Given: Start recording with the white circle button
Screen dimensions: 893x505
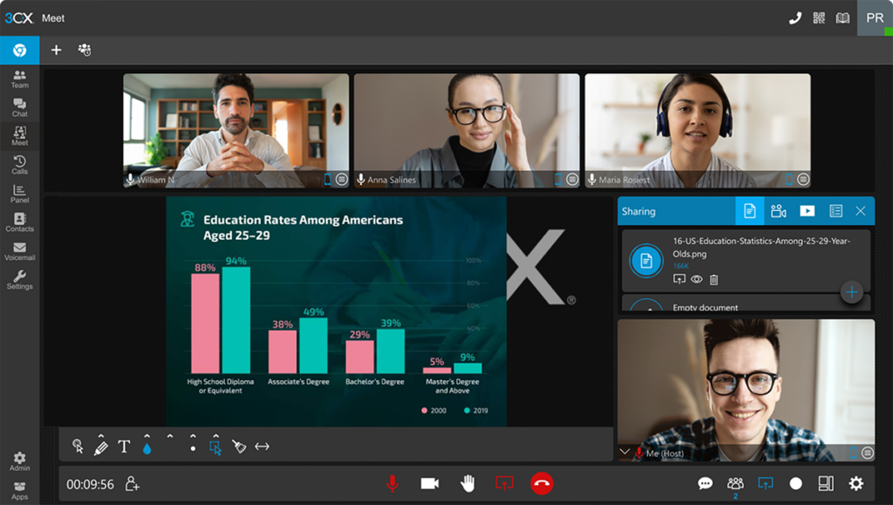Looking at the screenshot, I should click(795, 483).
